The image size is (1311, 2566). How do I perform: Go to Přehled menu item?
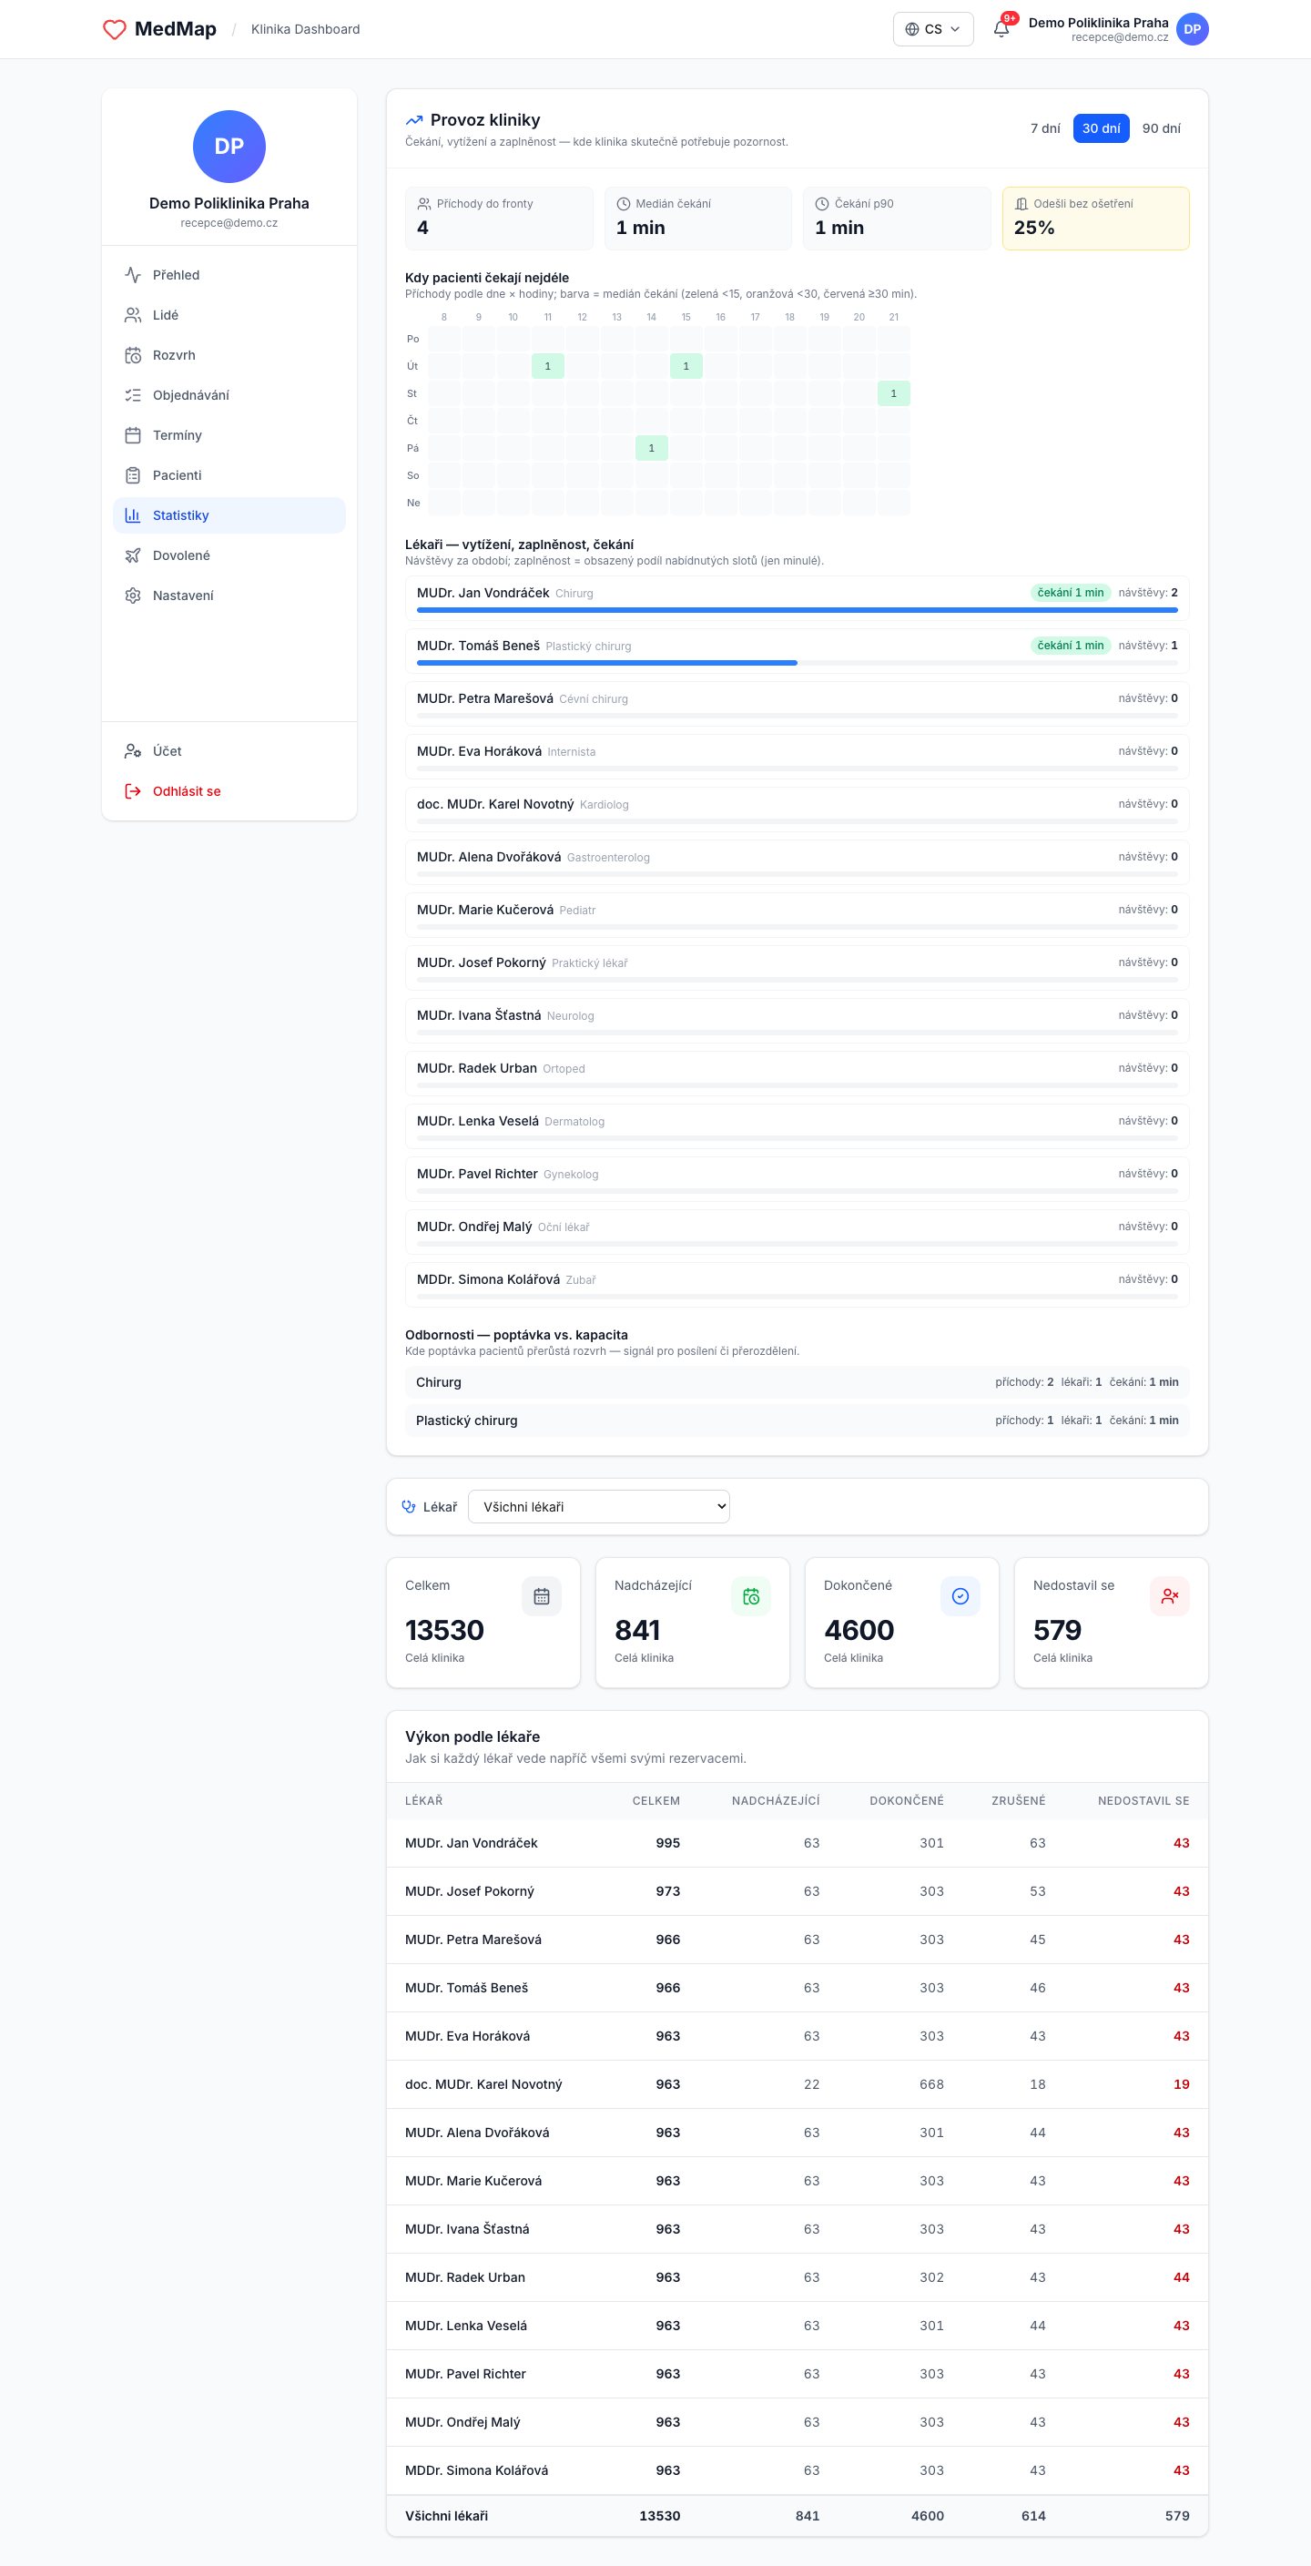[x=229, y=275]
